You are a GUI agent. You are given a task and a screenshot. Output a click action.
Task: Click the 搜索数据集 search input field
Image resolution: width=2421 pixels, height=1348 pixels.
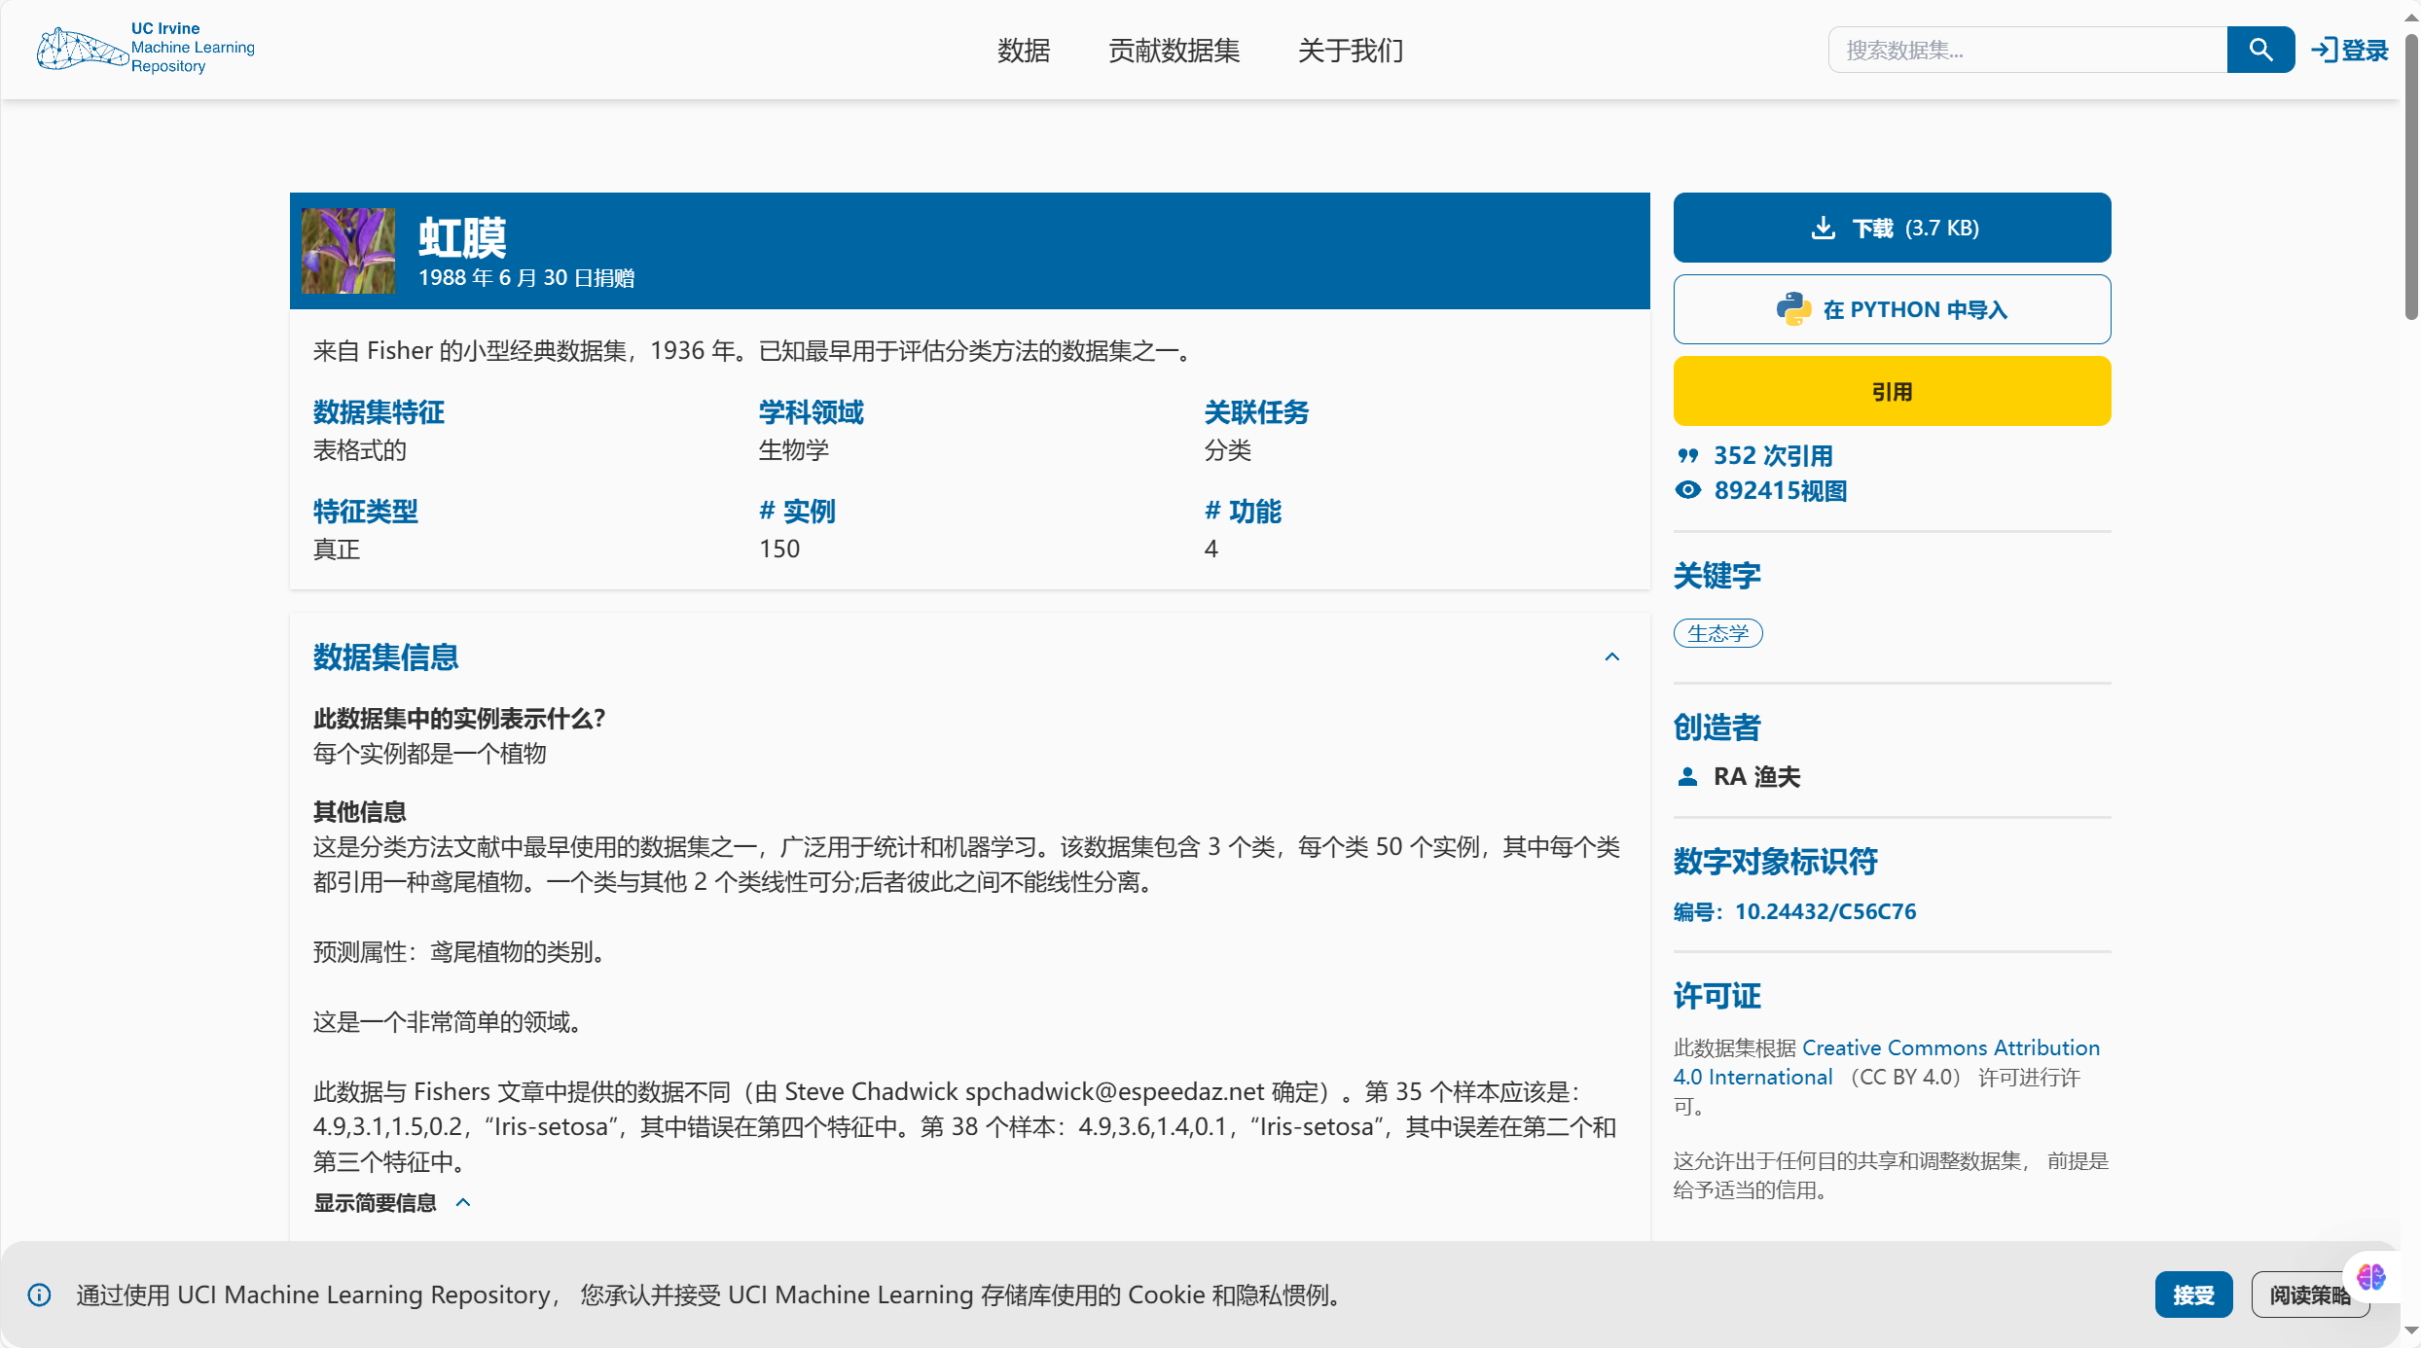coord(2026,50)
